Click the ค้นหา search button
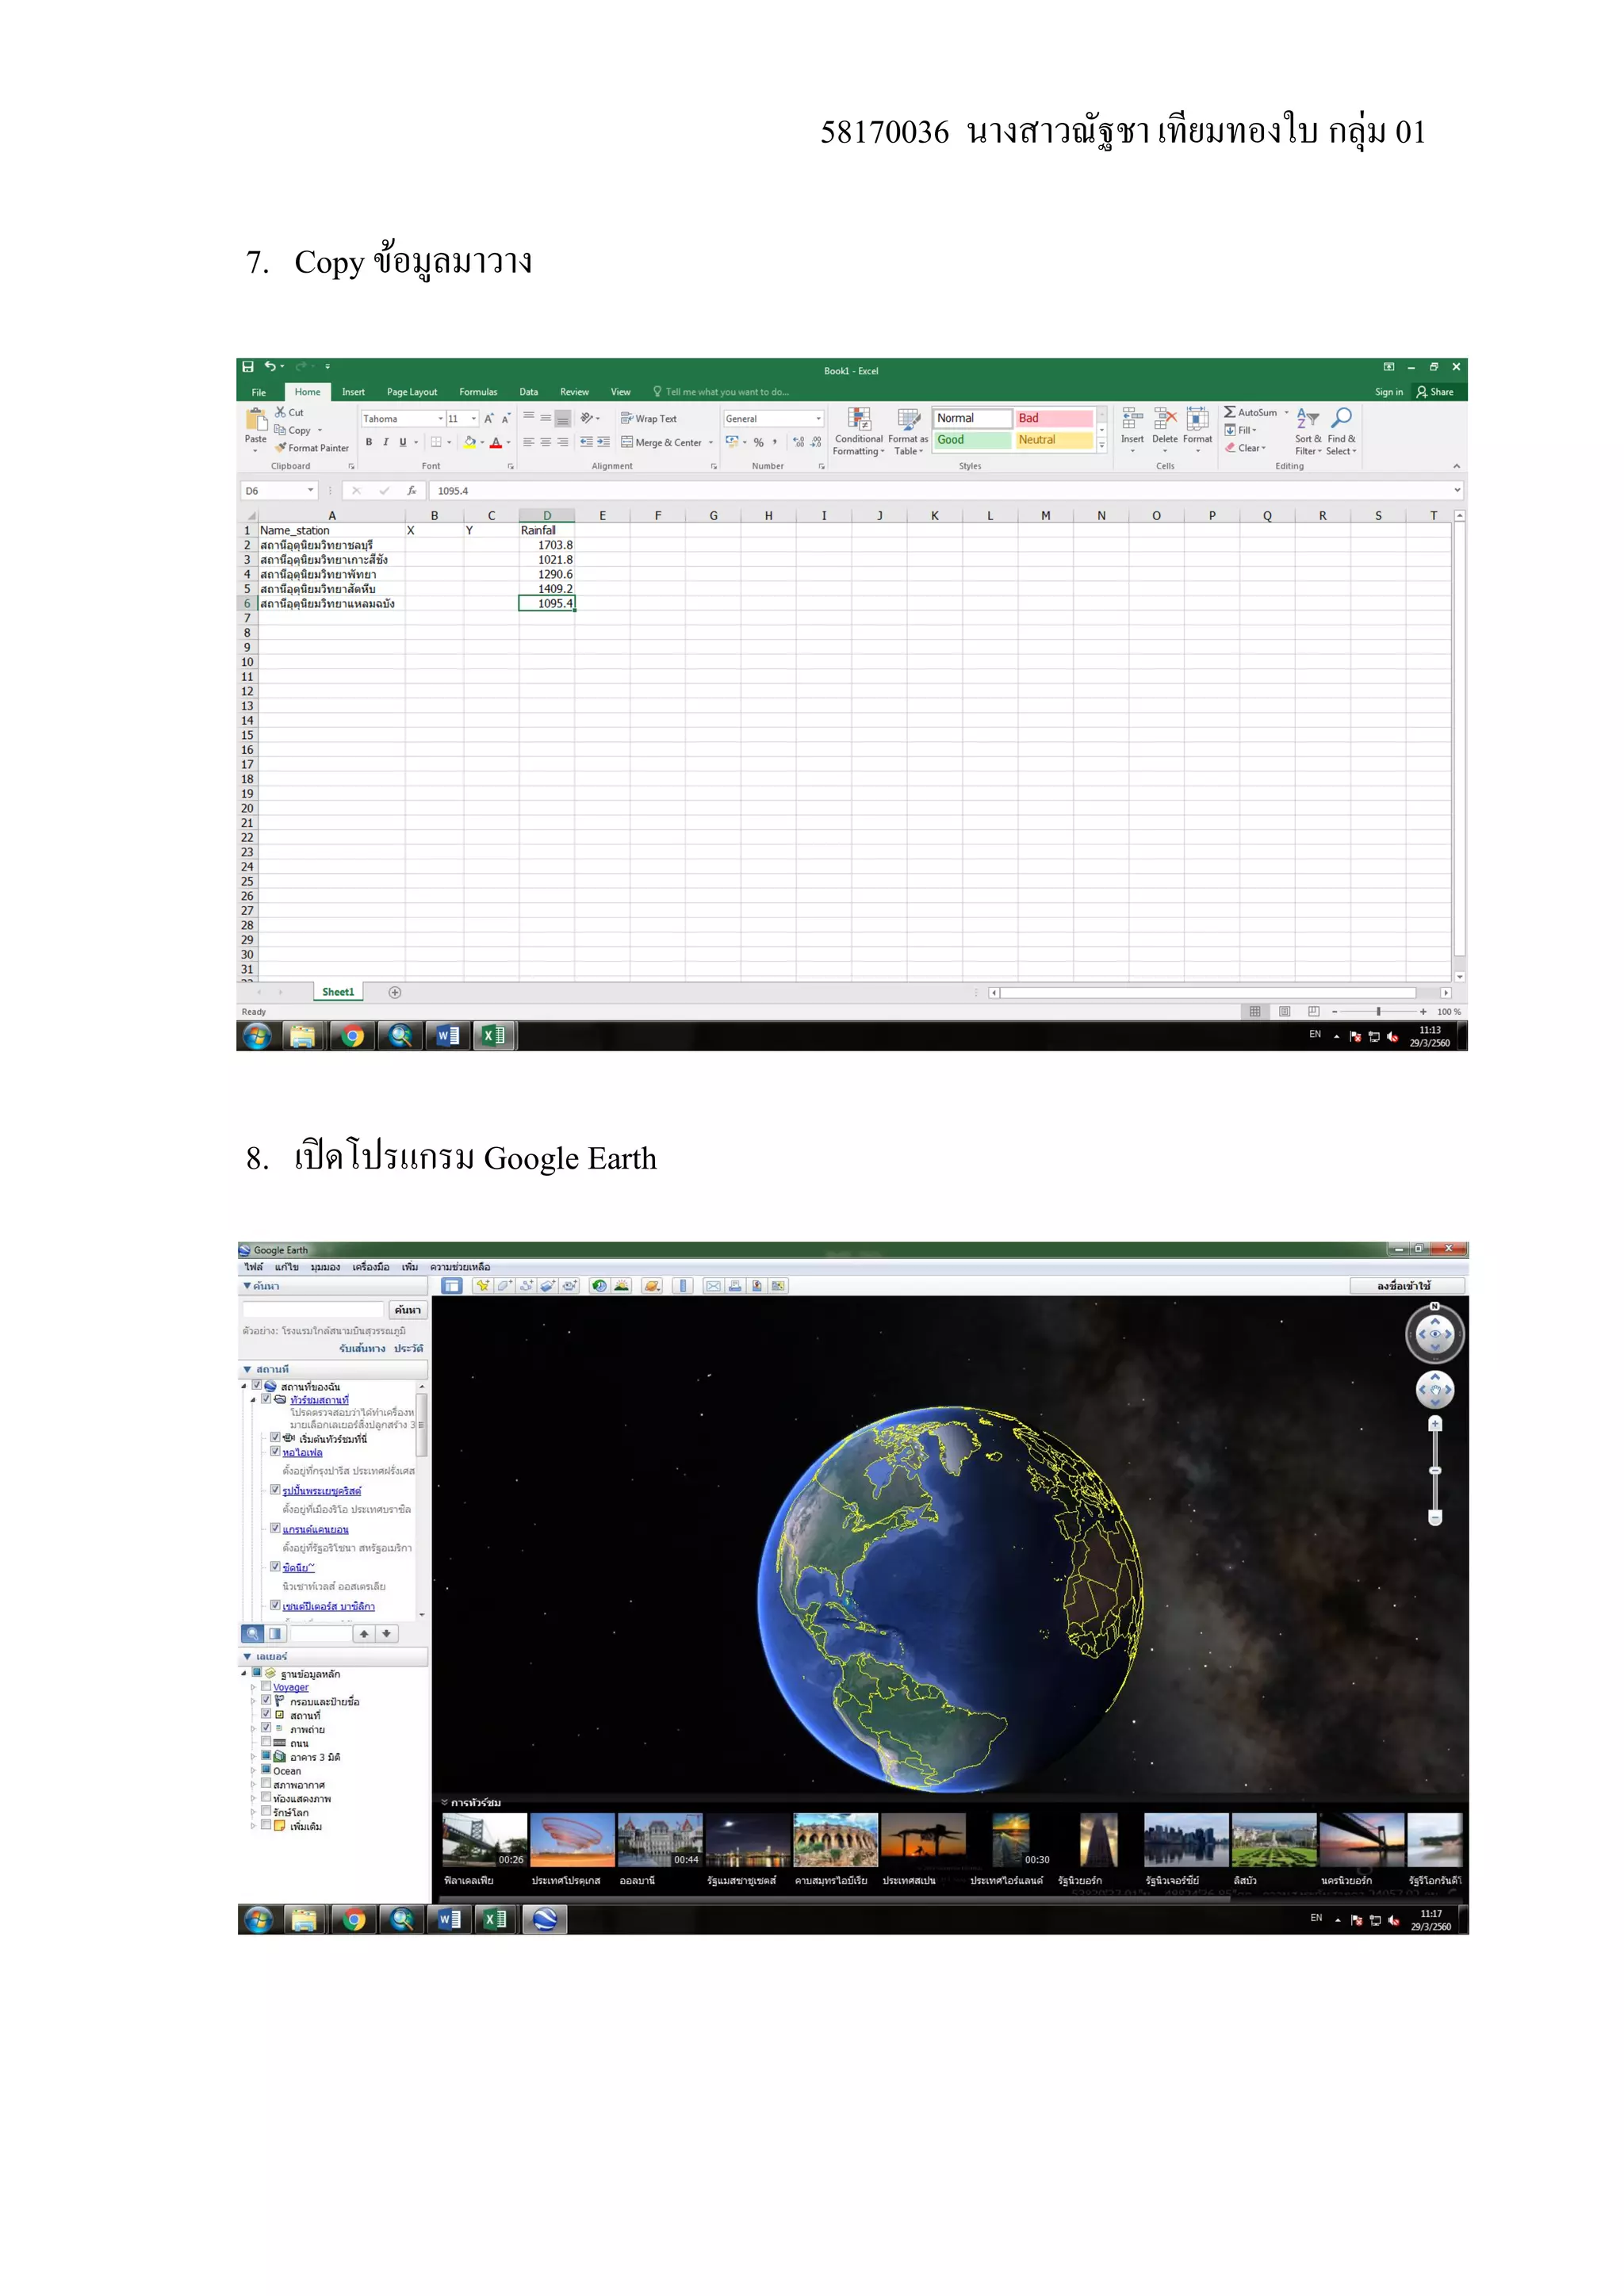Screen dimensions: 1624x2296 [408, 1309]
